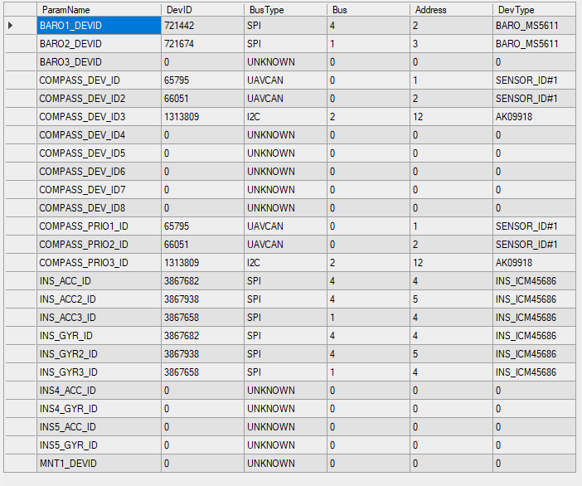Click DevID value 1313809 for COMPASS_DEV_ID3
The height and width of the screenshot is (486, 582).
point(202,117)
